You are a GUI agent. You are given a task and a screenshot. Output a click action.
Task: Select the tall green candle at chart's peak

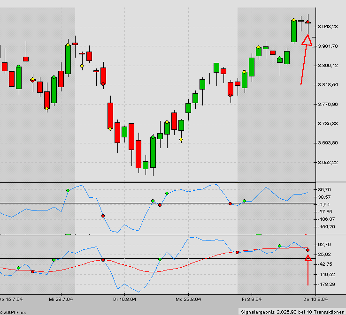tap(293, 31)
